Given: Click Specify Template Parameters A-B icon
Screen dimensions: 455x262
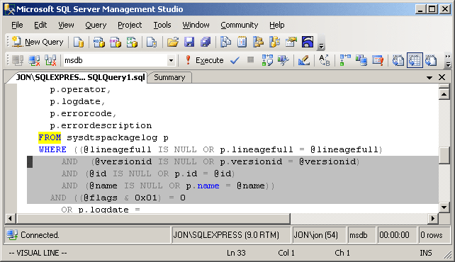Looking at the screenshot, I should tap(324, 60).
